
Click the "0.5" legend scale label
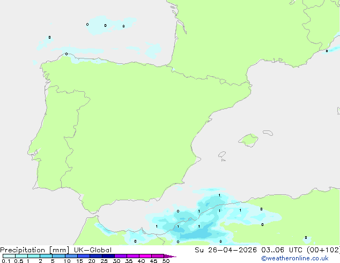pos(18,261)
